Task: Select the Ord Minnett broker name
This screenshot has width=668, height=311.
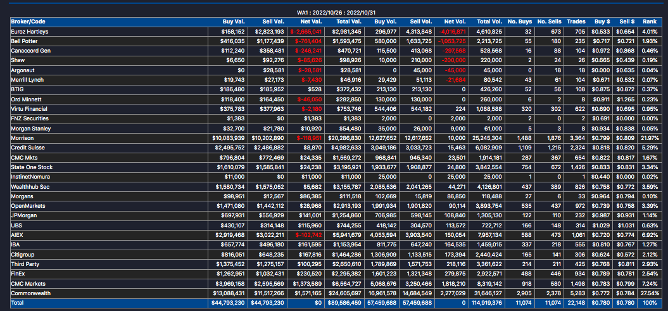Action: [x=25, y=99]
